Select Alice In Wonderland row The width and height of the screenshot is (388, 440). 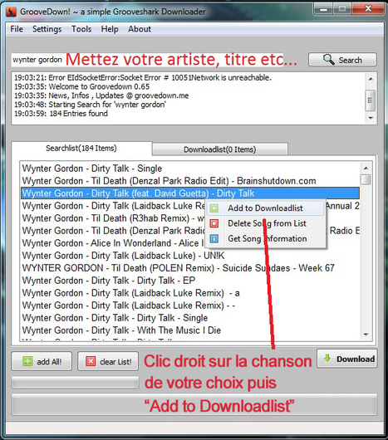[113, 243]
